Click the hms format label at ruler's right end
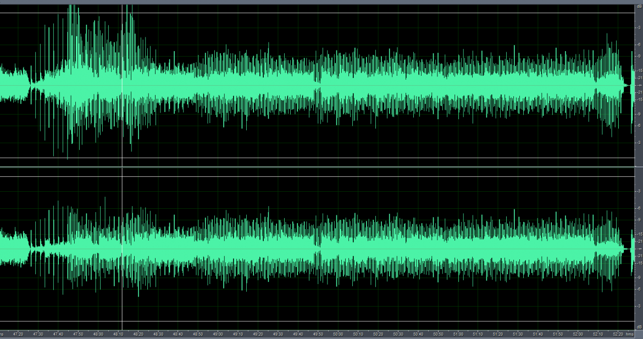This screenshot has height=339, width=643. click(630, 334)
